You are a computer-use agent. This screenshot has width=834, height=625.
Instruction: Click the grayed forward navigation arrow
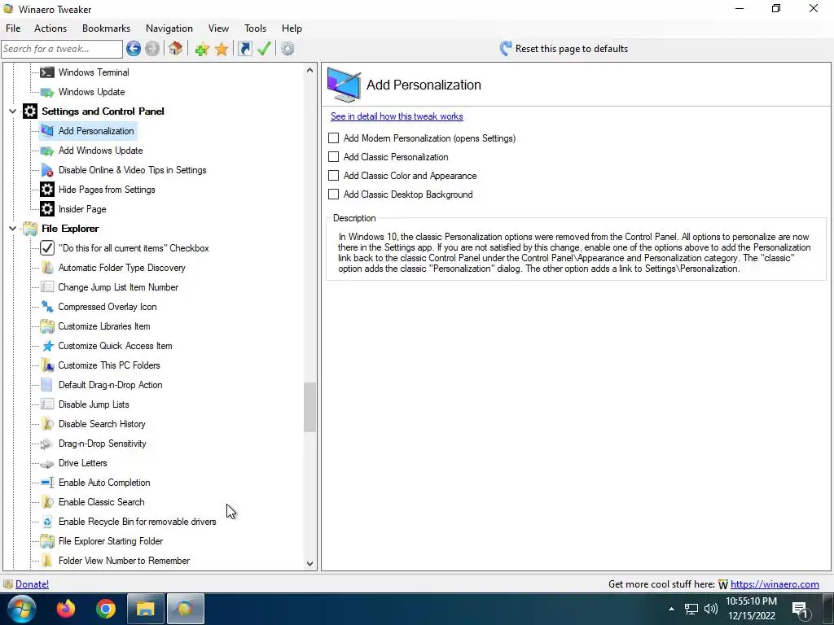(152, 49)
